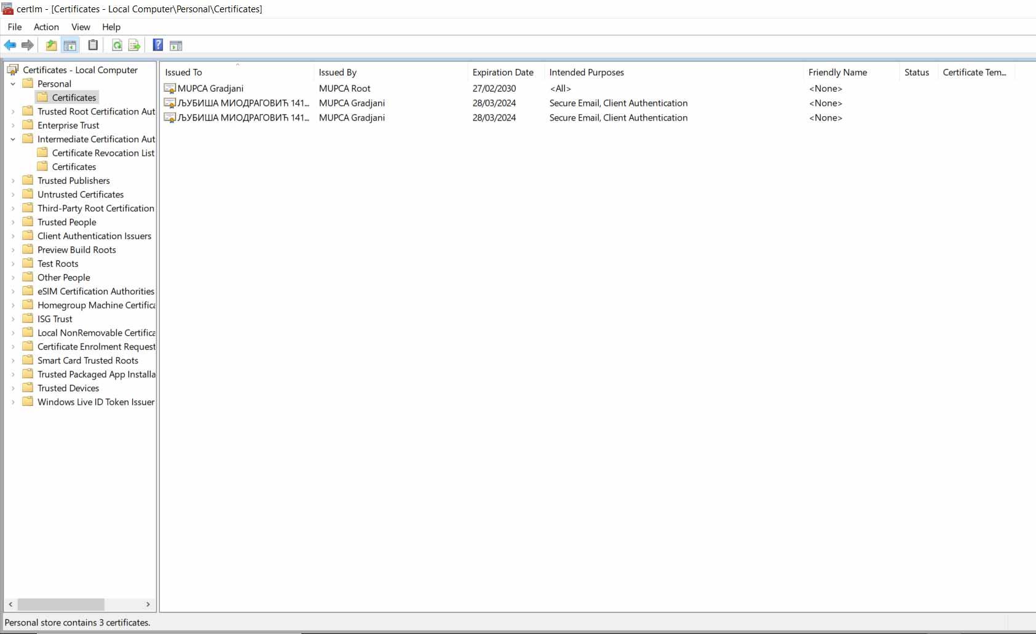This screenshot has height=634, width=1036.
Task: Sort by Expiration Date column header
Action: (502, 73)
